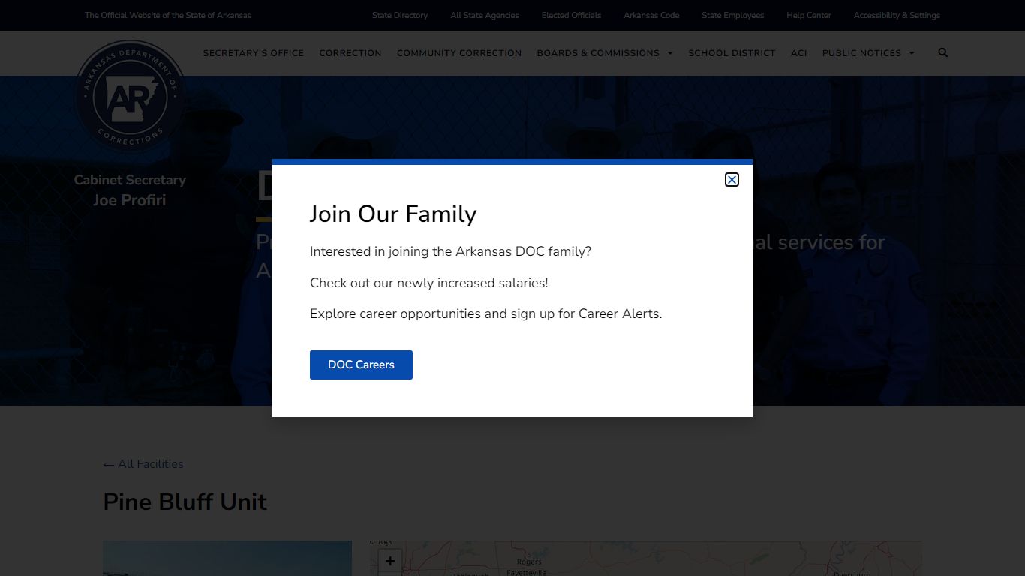
Task: Expand Public Notices dropdown arrow
Action: [912, 53]
